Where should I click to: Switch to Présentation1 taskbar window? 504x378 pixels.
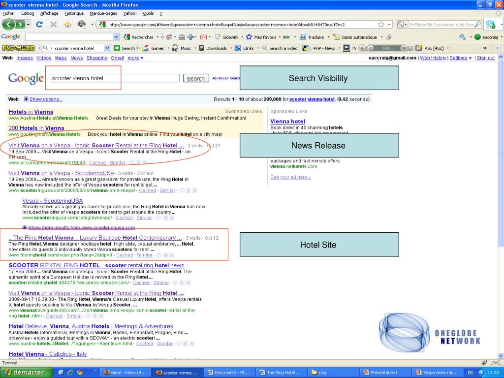[x=384, y=373]
